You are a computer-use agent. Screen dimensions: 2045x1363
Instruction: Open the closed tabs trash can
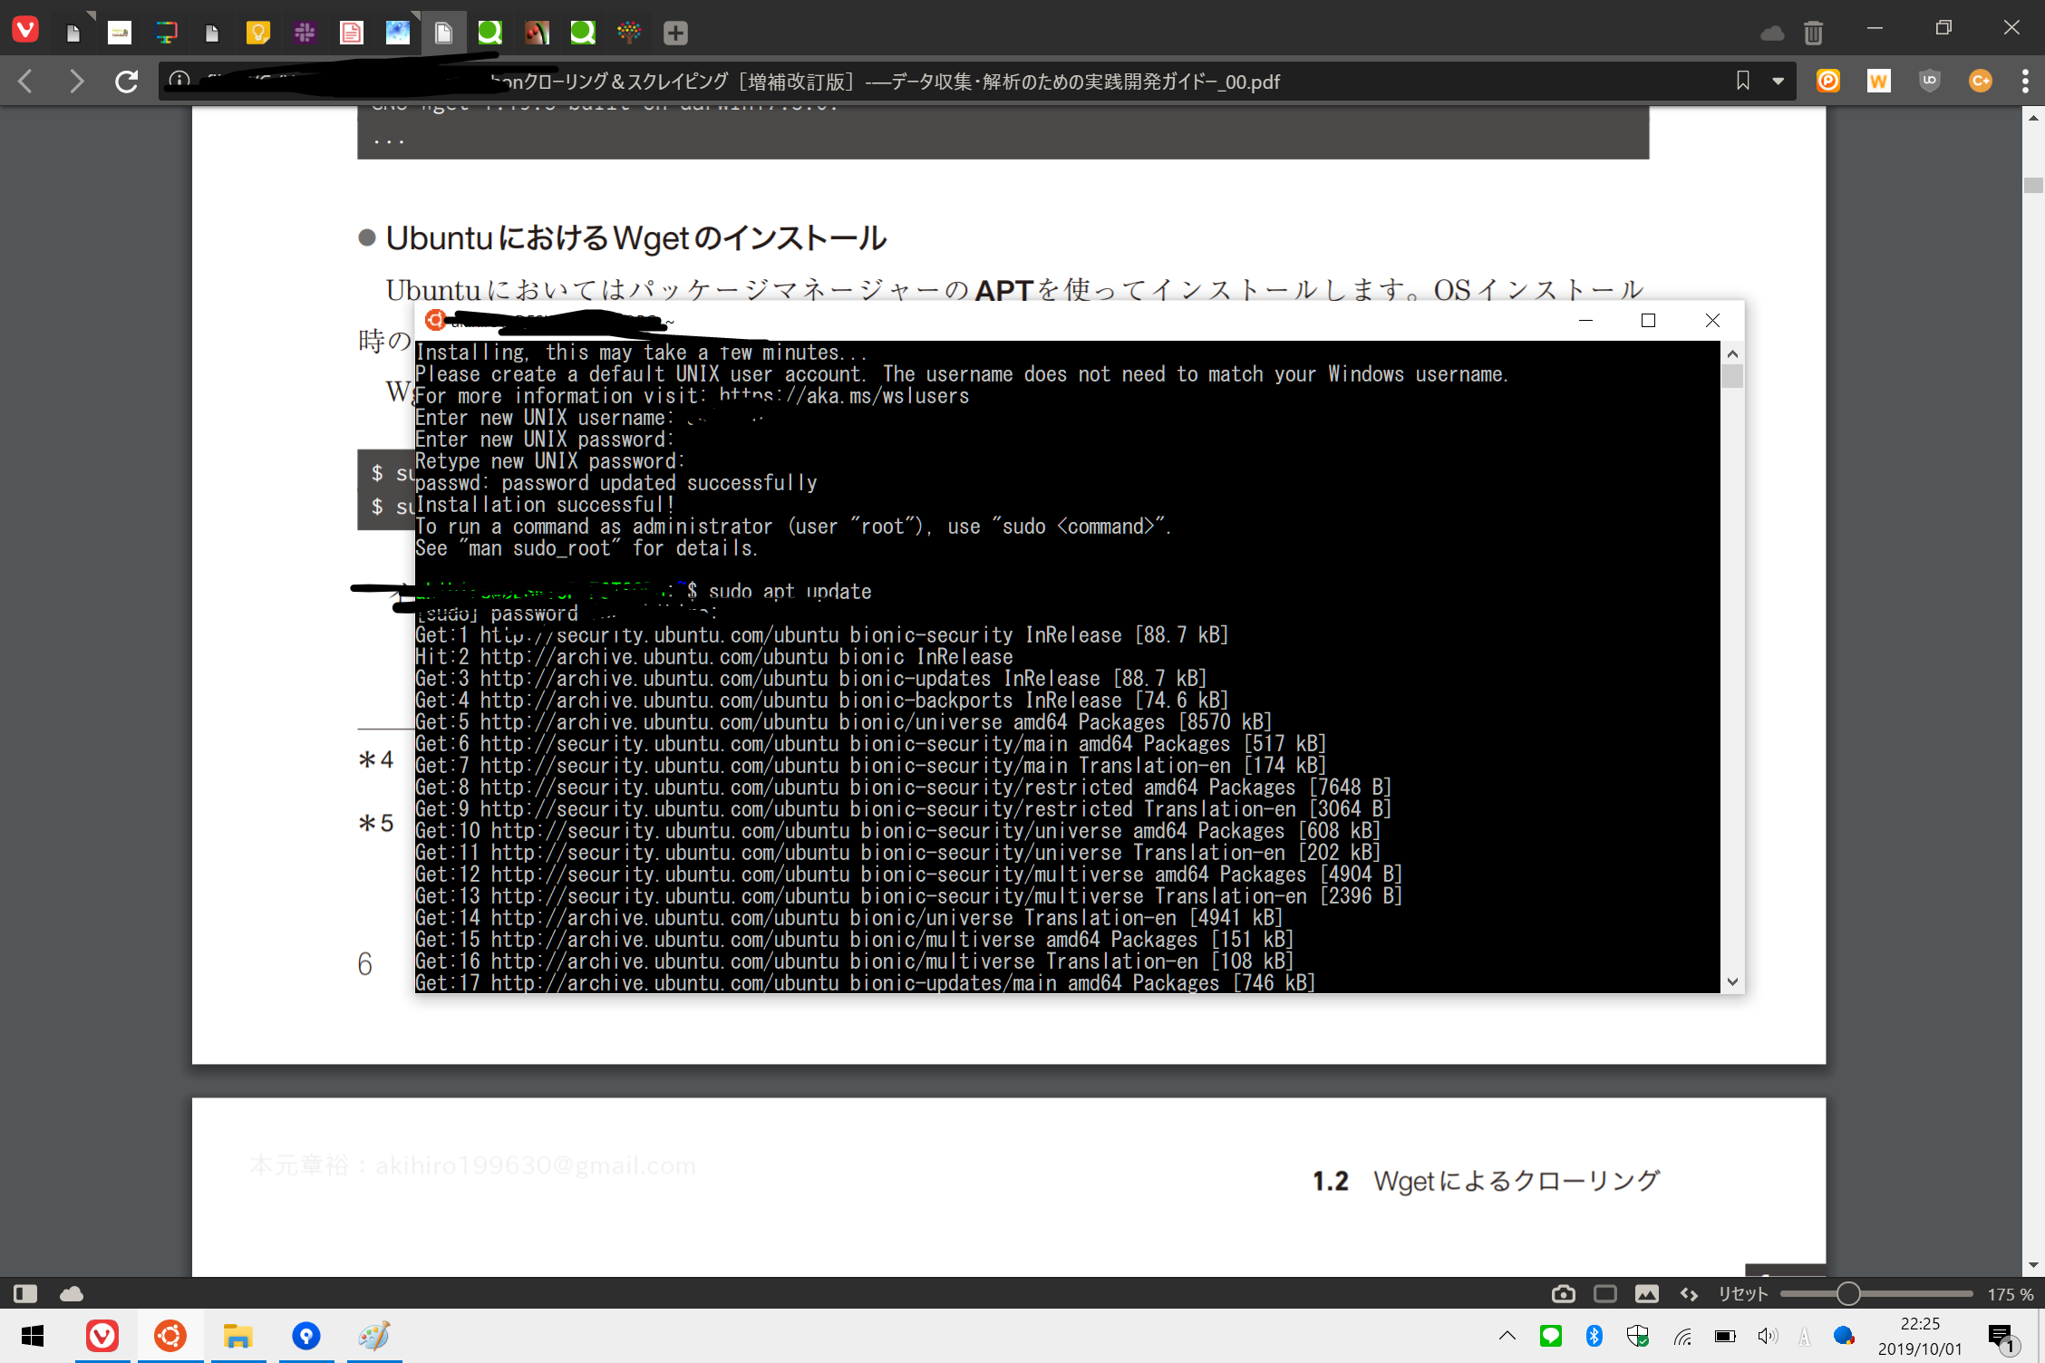pyautogui.click(x=1813, y=34)
